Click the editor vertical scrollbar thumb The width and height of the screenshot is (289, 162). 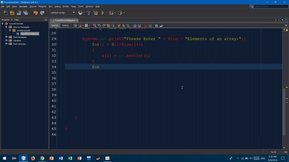coord(284,112)
